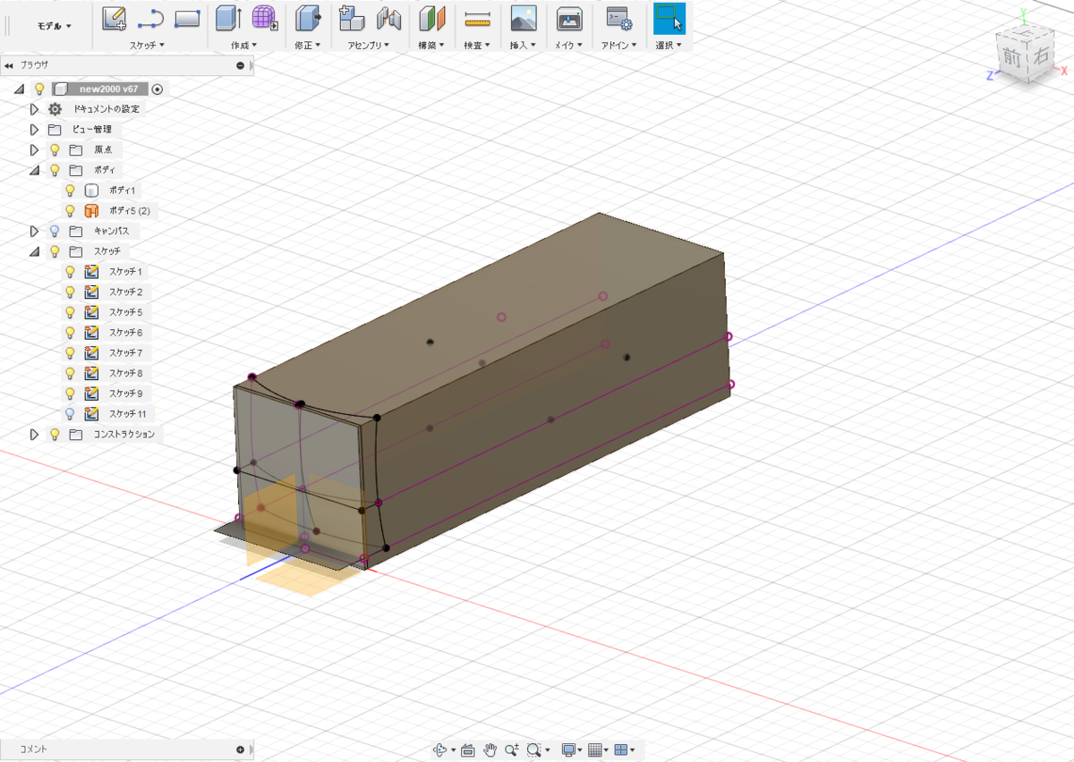Open Grid and Snaps settings icon
The height and width of the screenshot is (762, 1074).
pos(595,749)
